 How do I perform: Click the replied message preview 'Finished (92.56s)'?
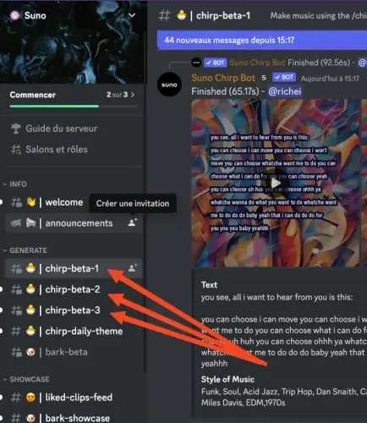[x=321, y=63]
